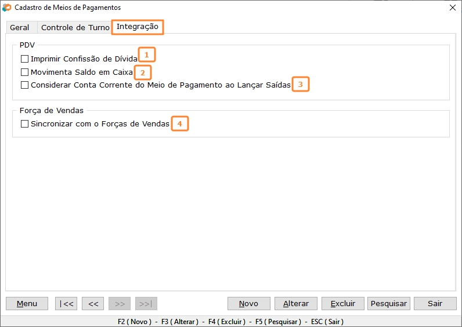Open search with the Pesquisar button
Viewport: 462px width, 327px height.
coord(389,304)
